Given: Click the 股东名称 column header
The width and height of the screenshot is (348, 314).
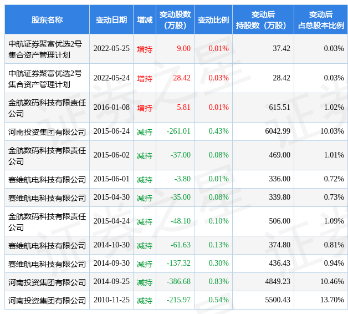Looking at the screenshot, I should click(47, 20).
